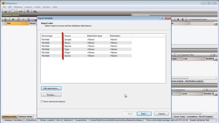Click the Next > button
219x123 pixels.
tap(144, 114)
